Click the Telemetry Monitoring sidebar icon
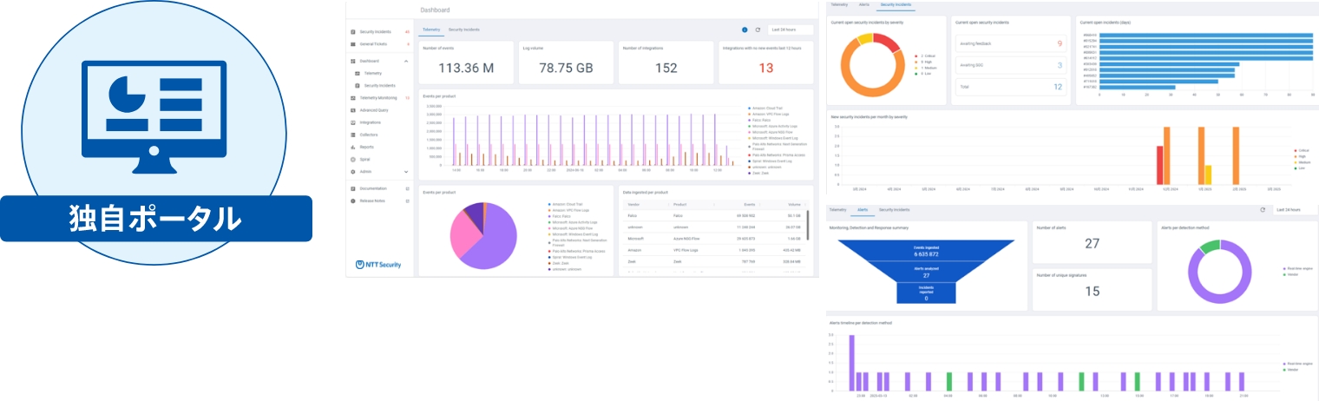The width and height of the screenshot is (1319, 401). click(x=353, y=98)
